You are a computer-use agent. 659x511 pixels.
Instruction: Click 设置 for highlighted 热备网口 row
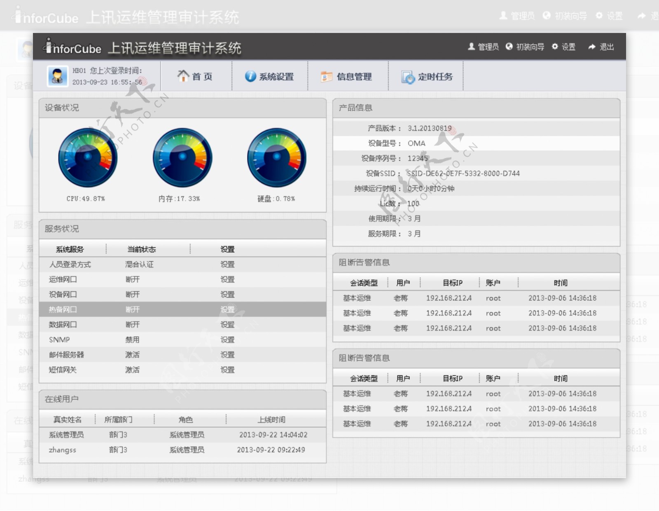point(227,309)
